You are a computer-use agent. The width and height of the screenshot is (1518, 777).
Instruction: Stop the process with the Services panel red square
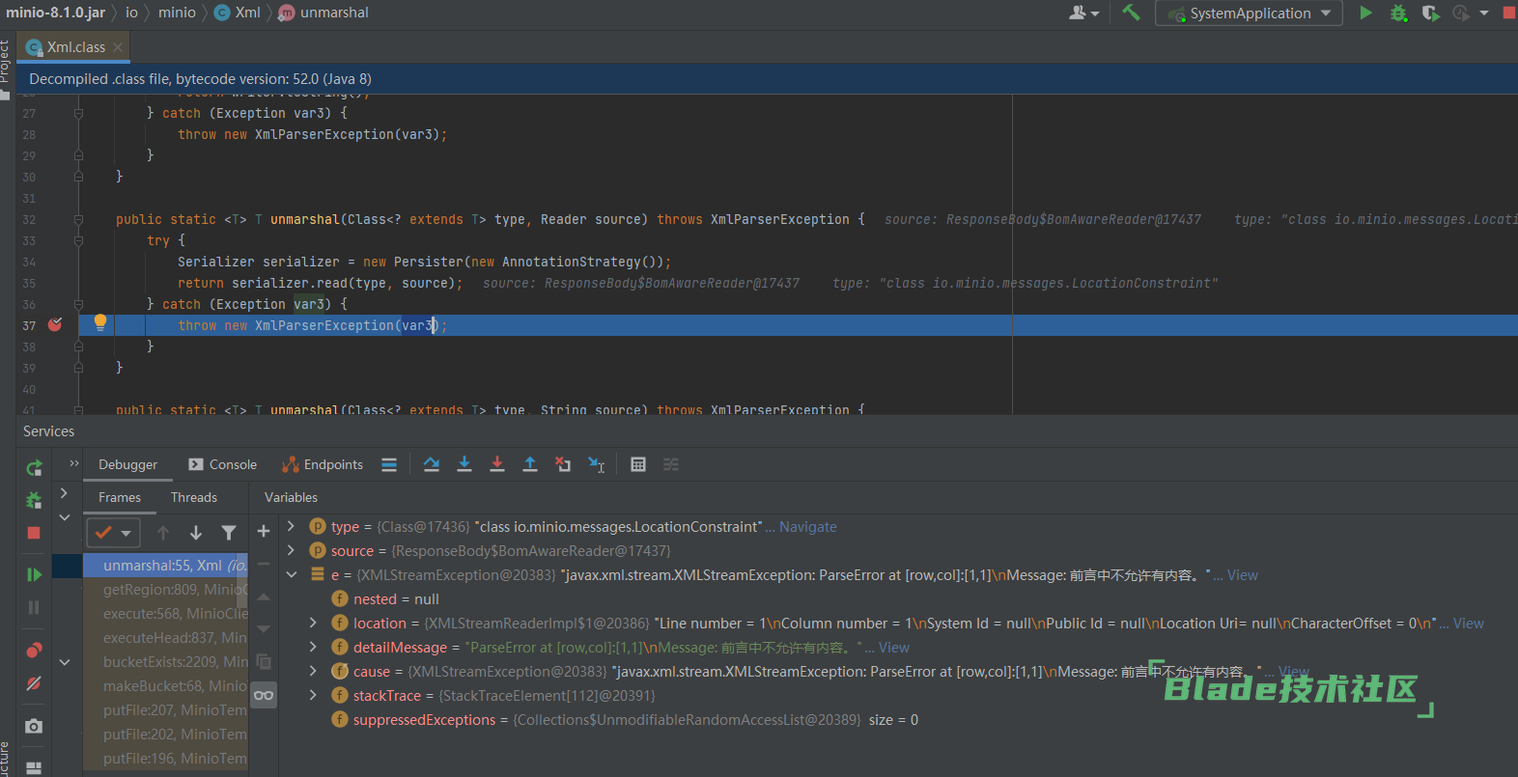34,533
